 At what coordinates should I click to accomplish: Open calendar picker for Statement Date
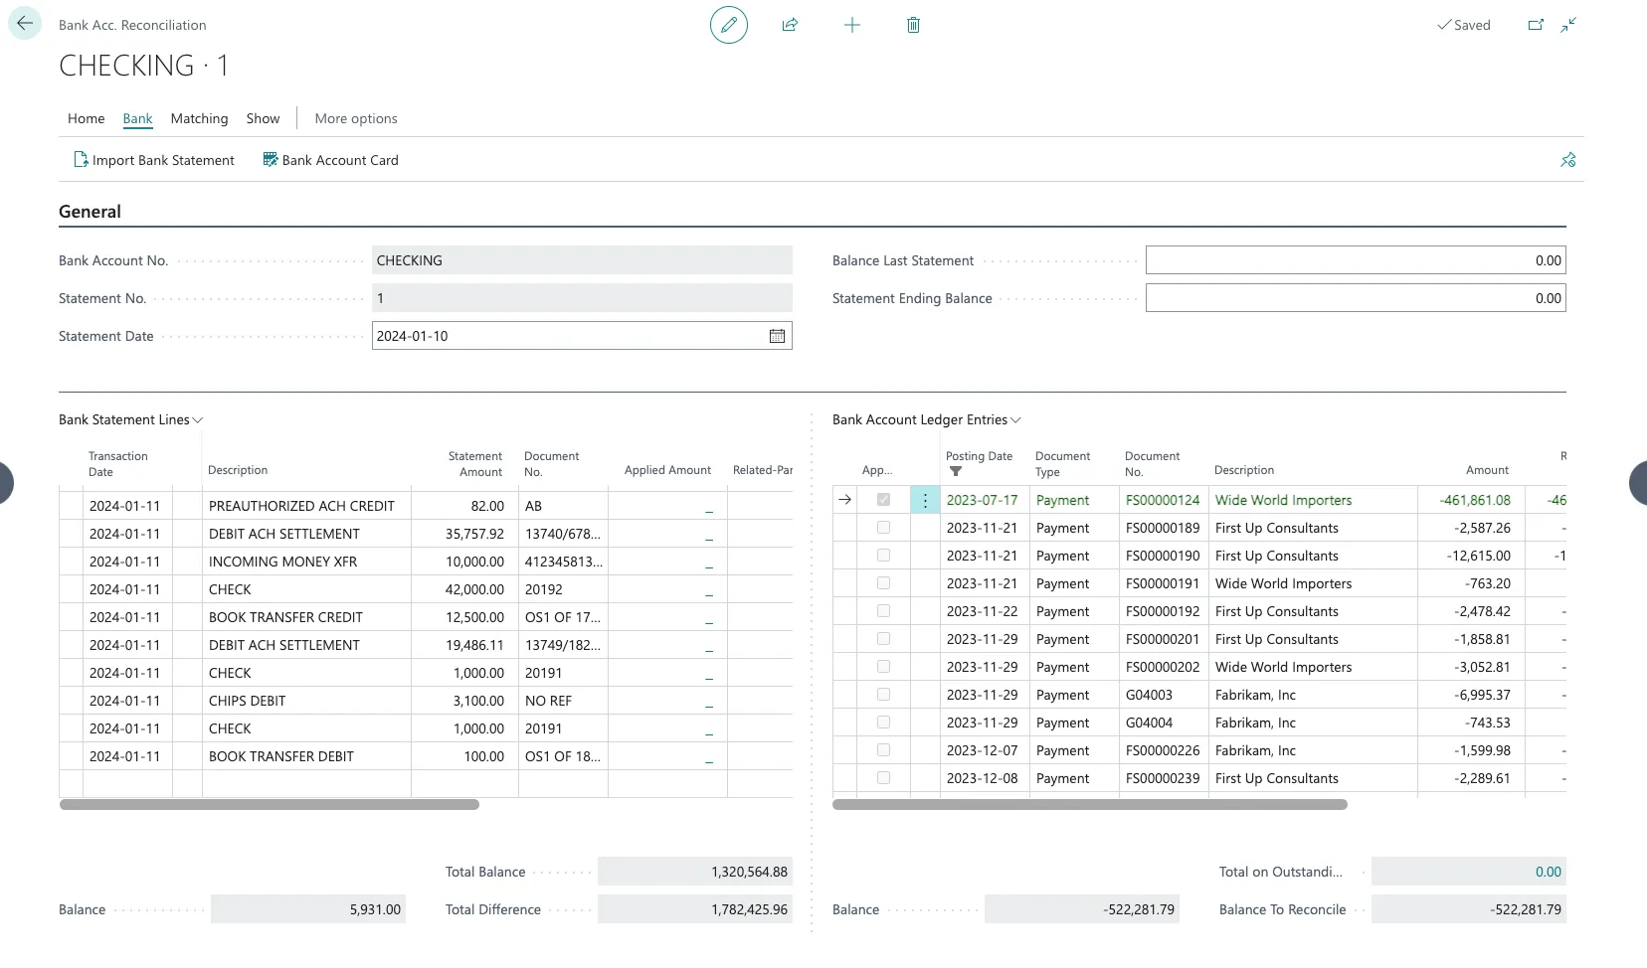(x=777, y=336)
